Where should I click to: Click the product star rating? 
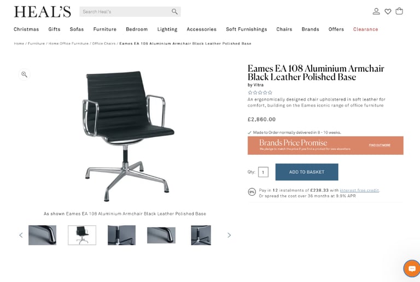[260, 92]
